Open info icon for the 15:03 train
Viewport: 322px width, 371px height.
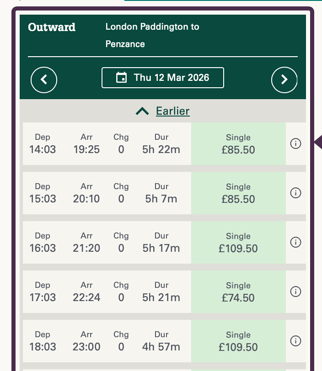coord(296,193)
